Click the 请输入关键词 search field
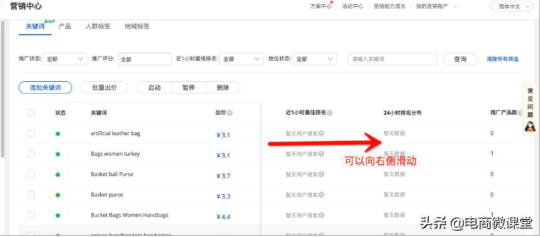540x237 pixels. click(393, 59)
